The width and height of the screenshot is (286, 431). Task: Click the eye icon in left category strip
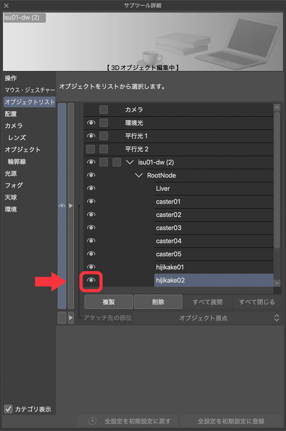pyautogui.click(x=62, y=206)
